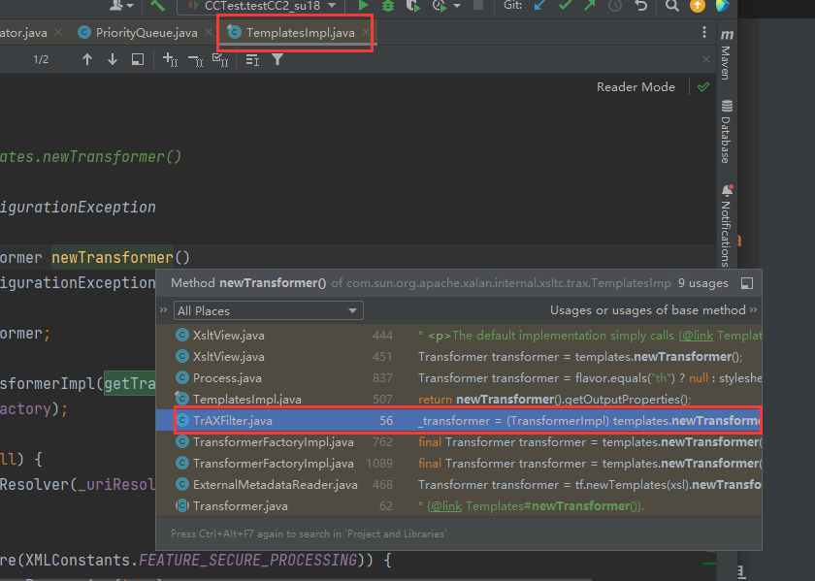Open the All Places scope dropdown
Viewport: 815px width, 581px height.
click(268, 310)
